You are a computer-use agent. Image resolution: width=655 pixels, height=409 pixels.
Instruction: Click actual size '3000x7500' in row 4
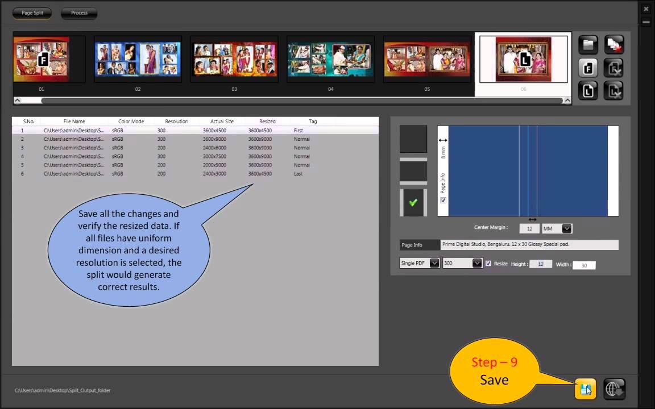(214, 157)
